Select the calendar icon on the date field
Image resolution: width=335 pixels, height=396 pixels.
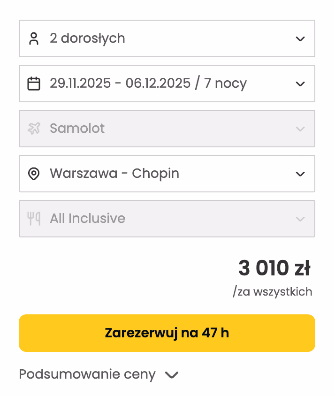(34, 84)
